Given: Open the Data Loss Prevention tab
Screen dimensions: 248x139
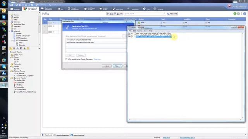Looking at the screenshot, I should click(x=46, y=9).
